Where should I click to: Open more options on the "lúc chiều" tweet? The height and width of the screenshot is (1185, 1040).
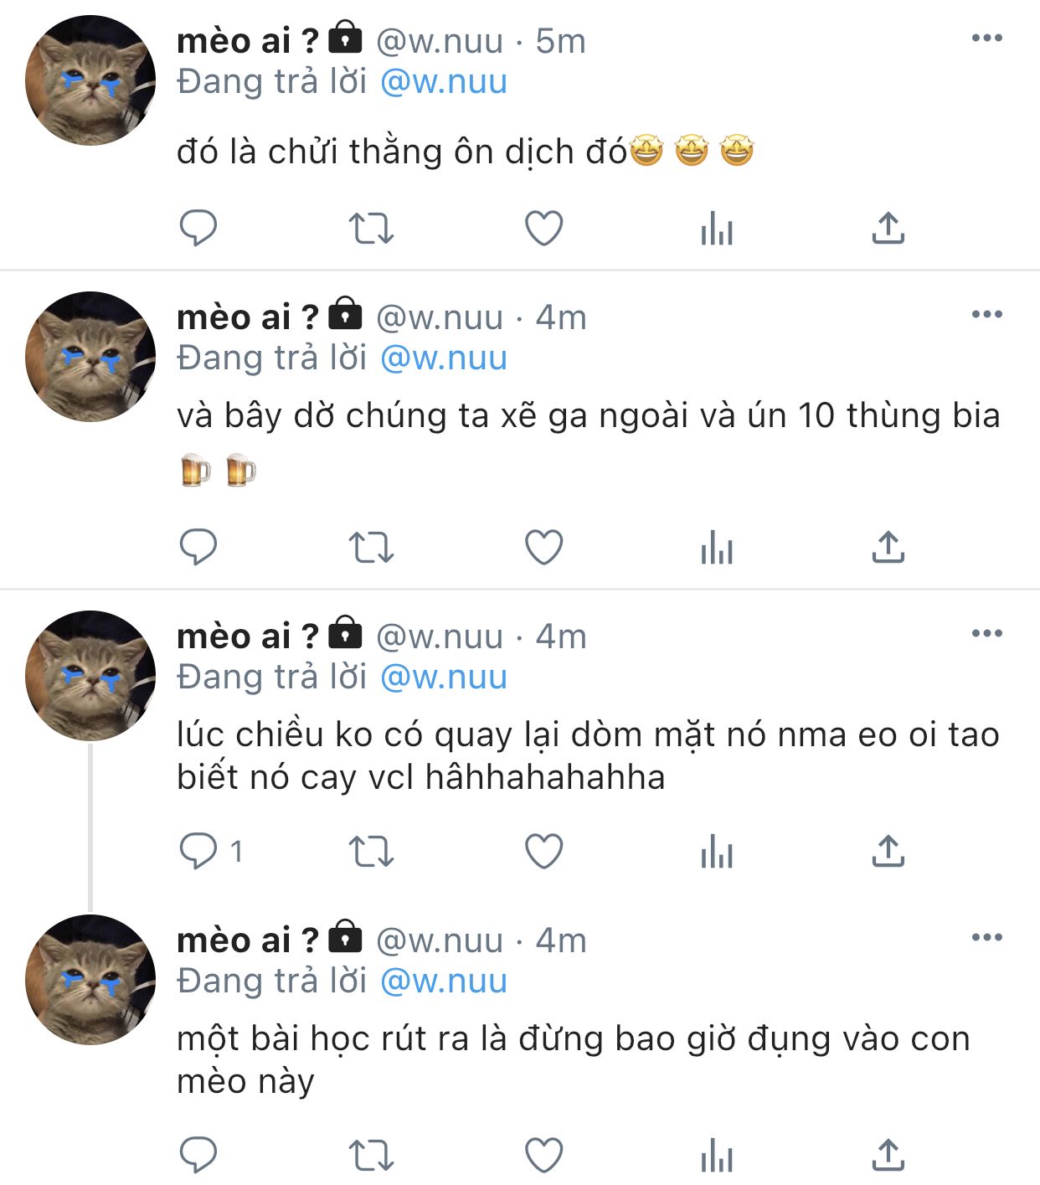987,633
